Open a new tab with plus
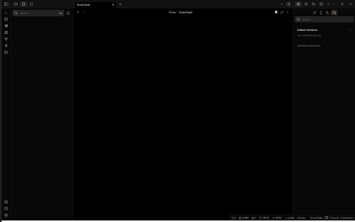This screenshot has height=222, width=355. (x=120, y=4)
